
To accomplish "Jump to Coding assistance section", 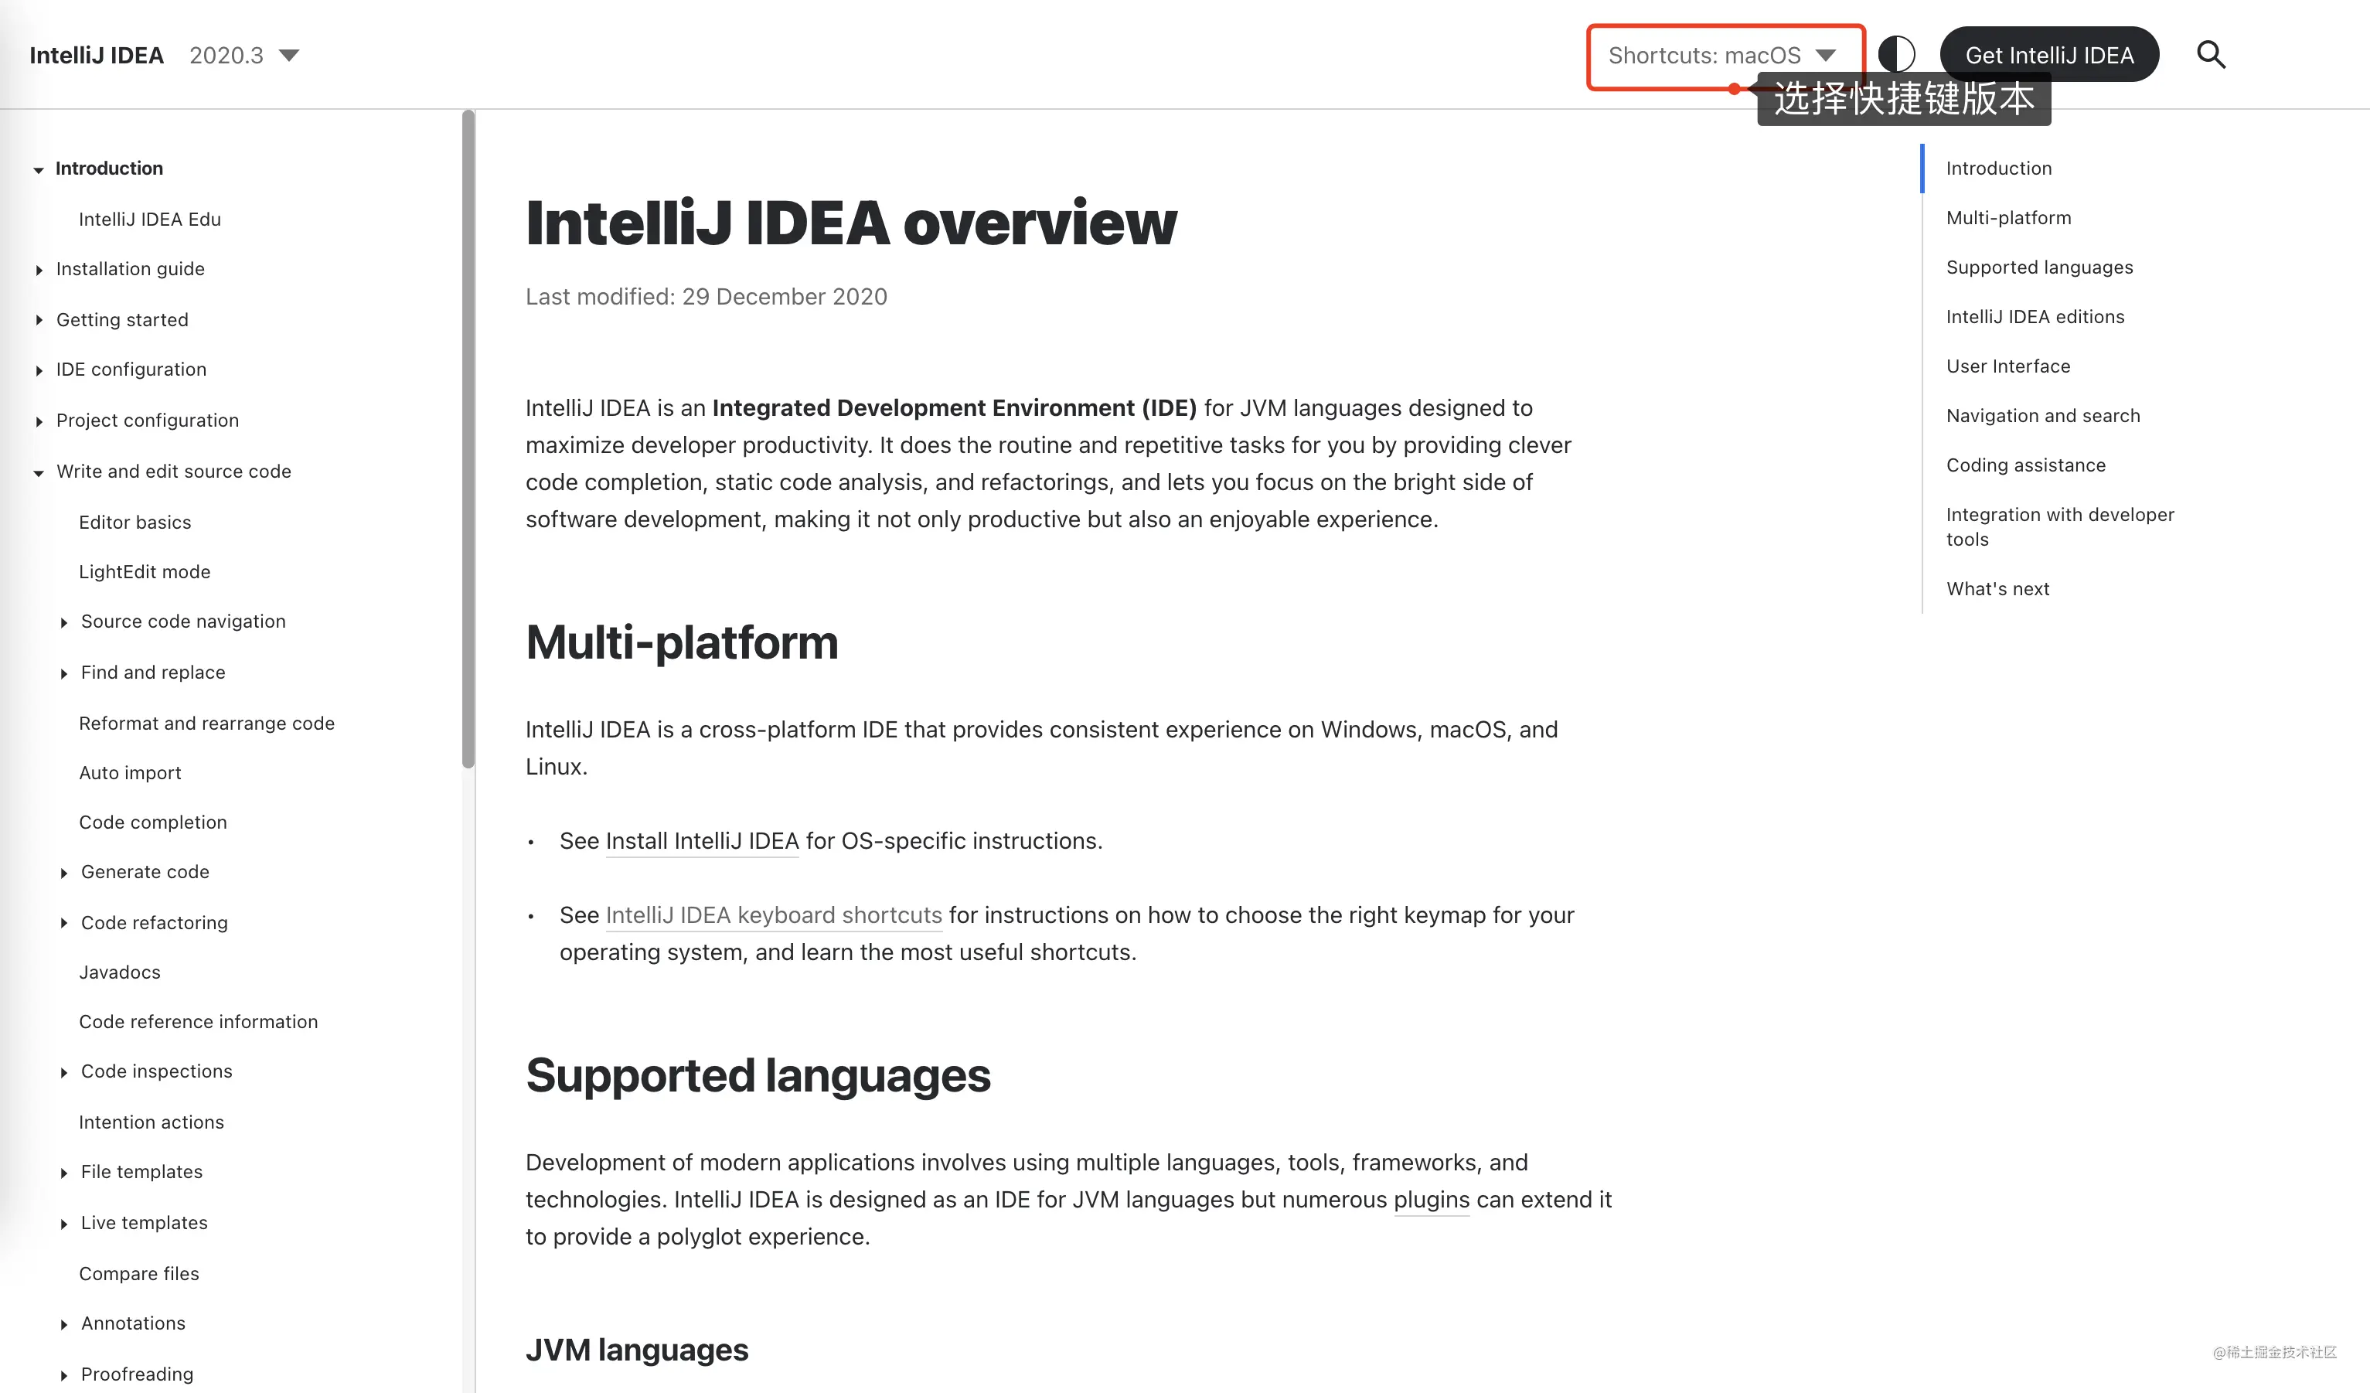I will coord(2026,465).
